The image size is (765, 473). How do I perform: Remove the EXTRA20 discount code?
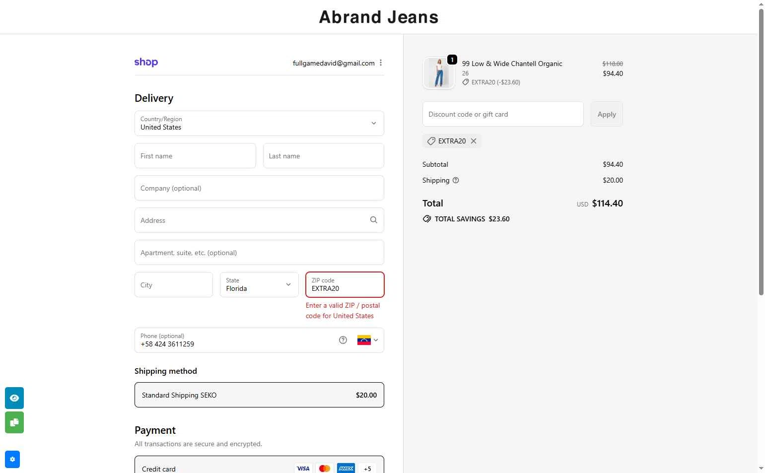(474, 141)
